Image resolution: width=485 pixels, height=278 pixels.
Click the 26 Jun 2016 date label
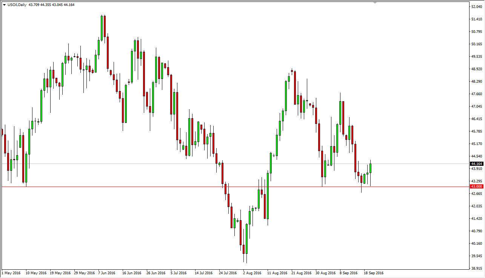156,273
